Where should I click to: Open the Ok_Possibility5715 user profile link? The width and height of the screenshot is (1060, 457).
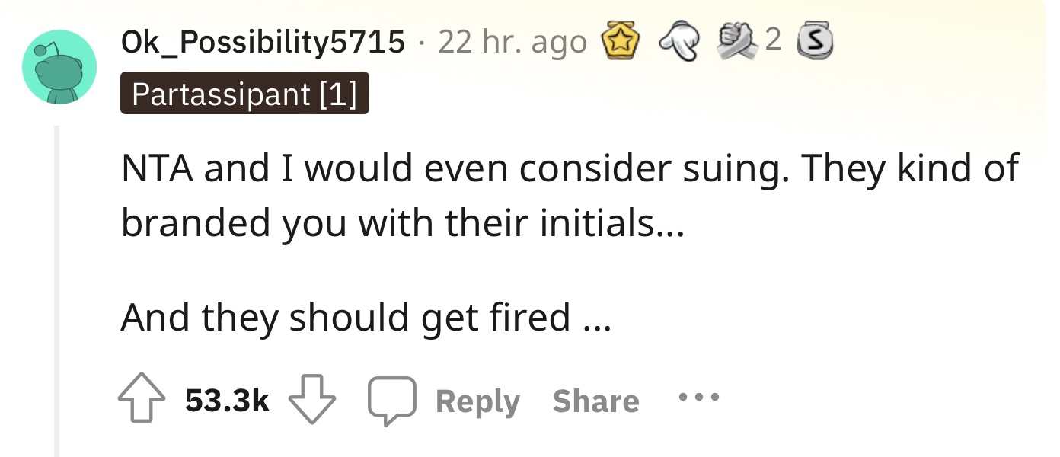pyautogui.click(x=263, y=42)
